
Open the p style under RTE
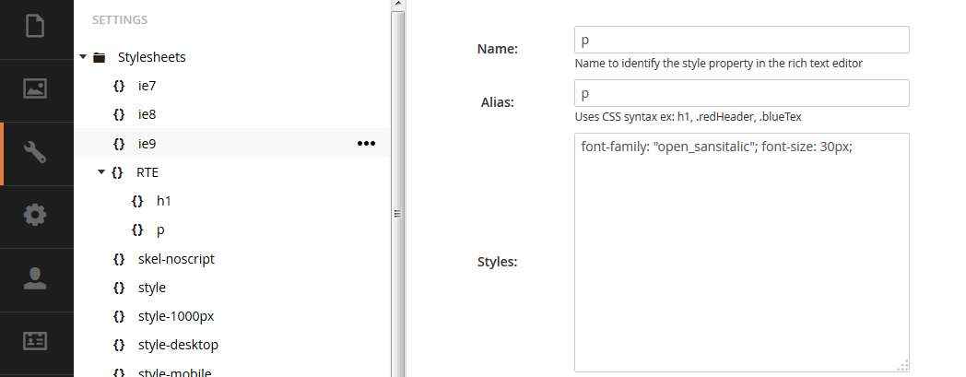click(x=160, y=230)
